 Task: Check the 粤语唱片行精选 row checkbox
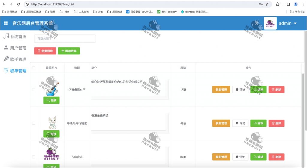click(34, 123)
